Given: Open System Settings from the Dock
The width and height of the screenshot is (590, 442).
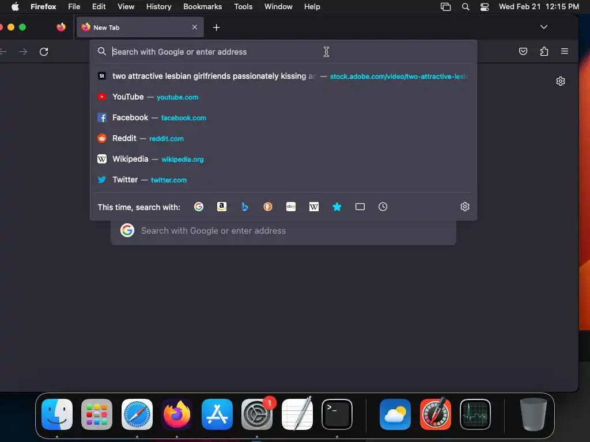Looking at the screenshot, I should point(257,414).
